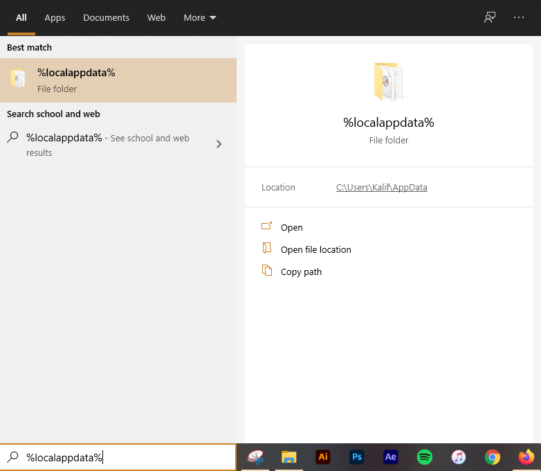
Task: Switch to the Apps tab
Action: (55, 18)
